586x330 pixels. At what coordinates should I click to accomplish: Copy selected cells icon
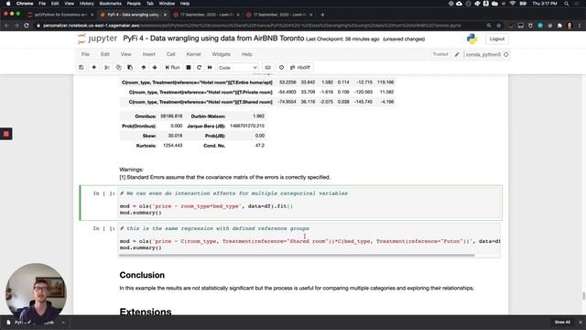(118, 67)
